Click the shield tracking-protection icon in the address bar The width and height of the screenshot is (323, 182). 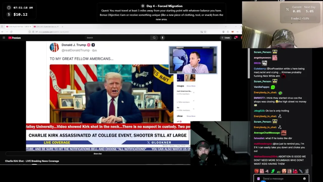[x=30, y=32]
